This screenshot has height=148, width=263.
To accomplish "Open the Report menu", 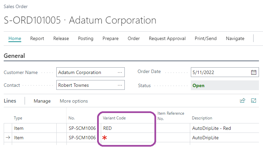I will pos(37,39).
